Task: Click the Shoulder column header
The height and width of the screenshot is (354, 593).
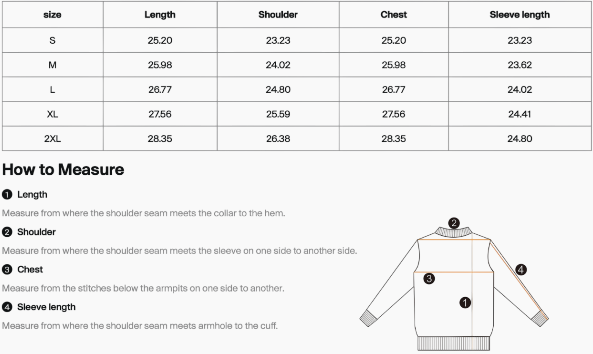Action: [x=278, y=15]
